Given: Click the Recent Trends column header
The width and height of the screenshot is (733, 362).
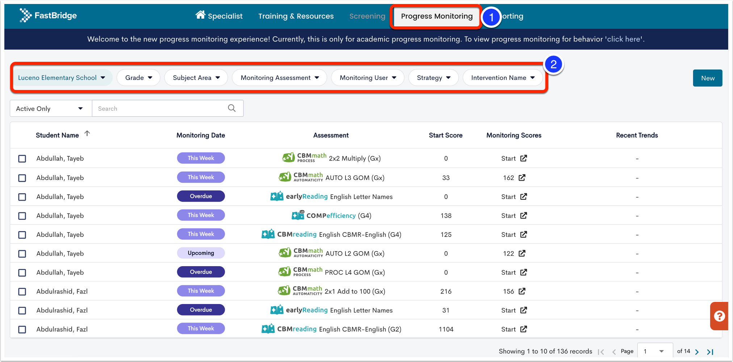Looking at the screenshot, I should (x=637, y=135).
